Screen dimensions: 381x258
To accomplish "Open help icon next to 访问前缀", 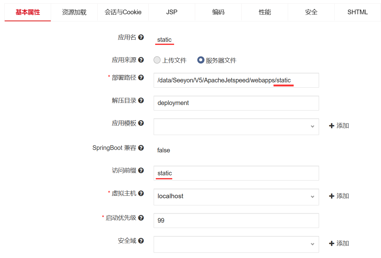I will click(141, 170).
